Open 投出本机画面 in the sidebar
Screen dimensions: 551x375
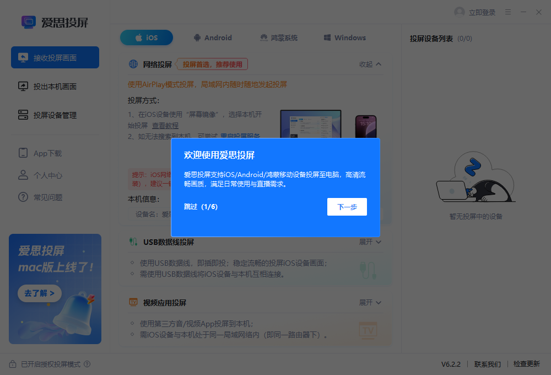point(55,86)
